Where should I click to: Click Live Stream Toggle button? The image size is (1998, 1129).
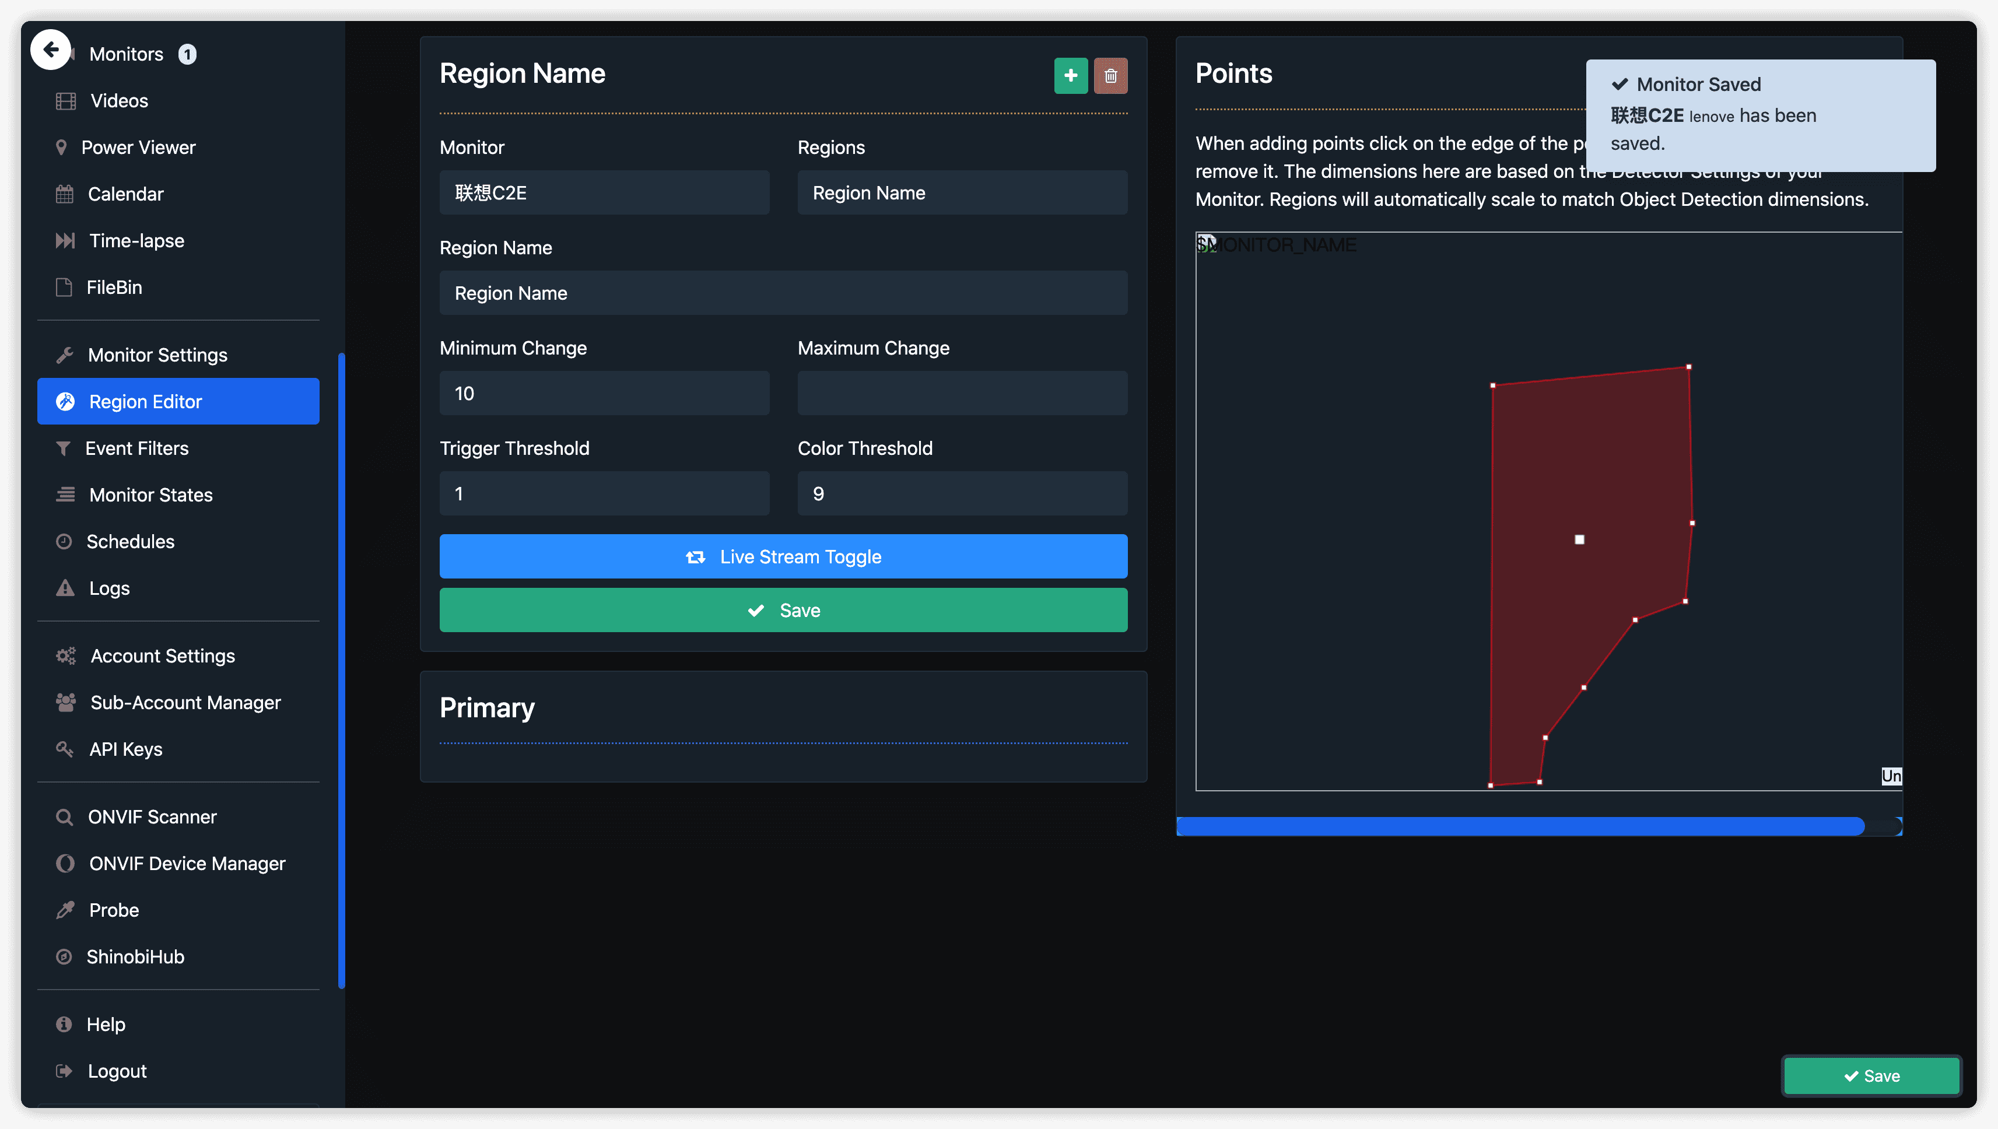pos(783,556)
